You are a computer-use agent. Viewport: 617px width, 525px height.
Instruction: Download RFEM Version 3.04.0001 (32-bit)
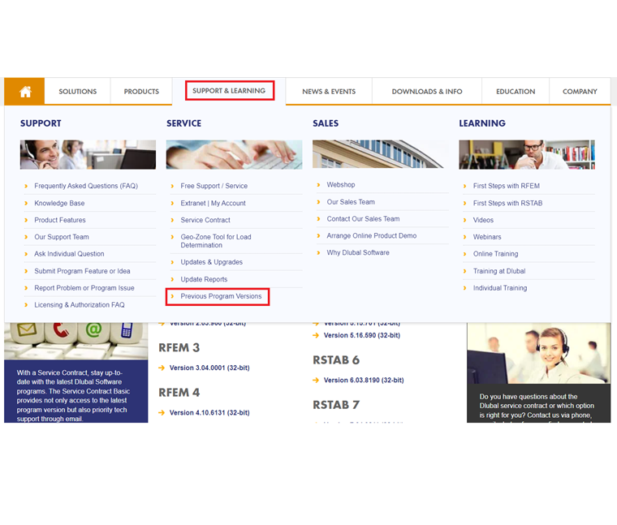209,368
